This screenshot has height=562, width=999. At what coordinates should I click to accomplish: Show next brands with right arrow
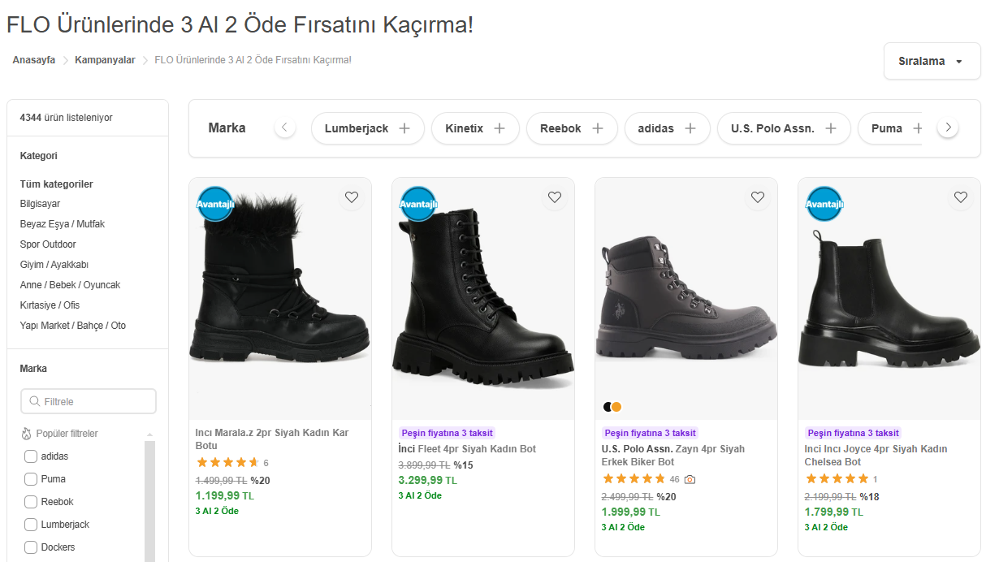pos(948,128)
